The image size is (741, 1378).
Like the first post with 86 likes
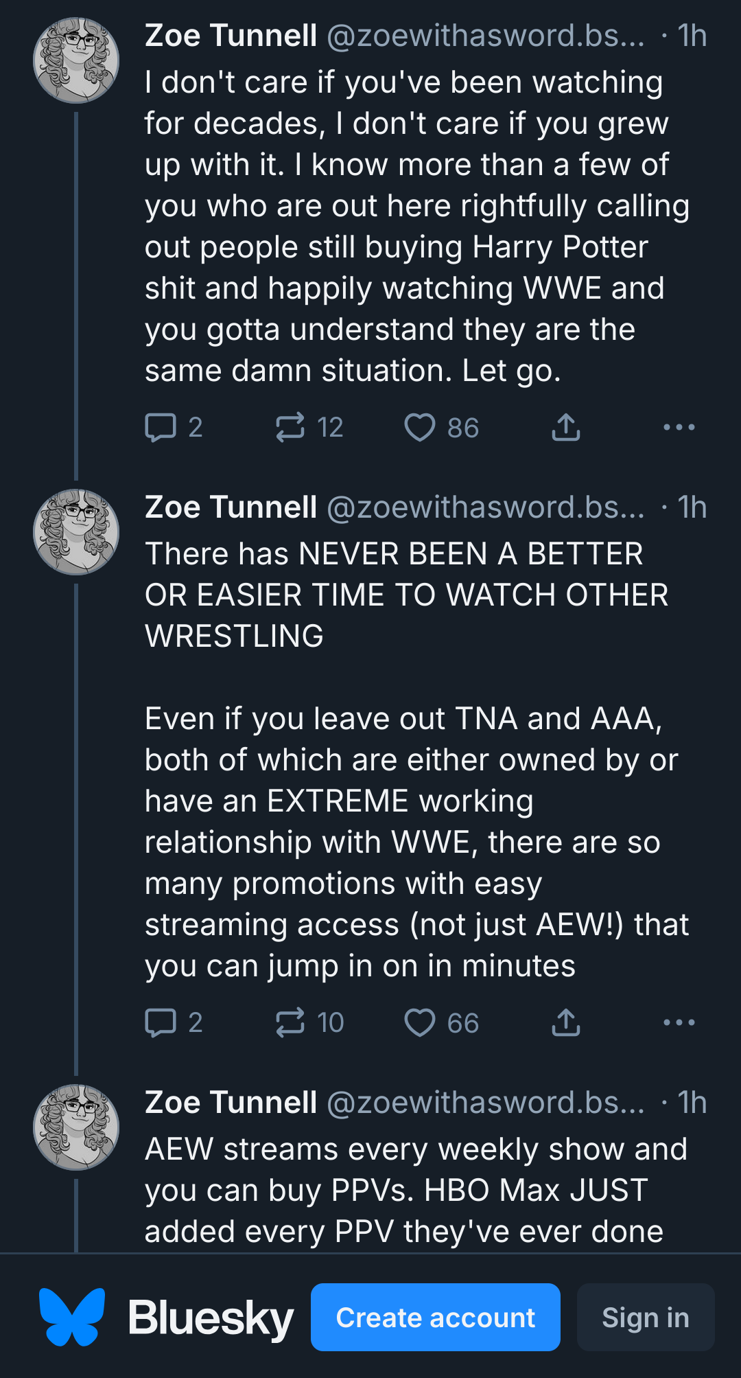(441, 427)
